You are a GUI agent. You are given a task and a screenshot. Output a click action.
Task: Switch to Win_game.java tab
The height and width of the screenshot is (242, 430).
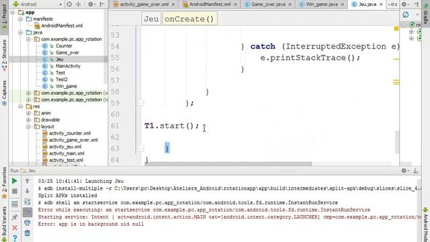tap(322, 5)
